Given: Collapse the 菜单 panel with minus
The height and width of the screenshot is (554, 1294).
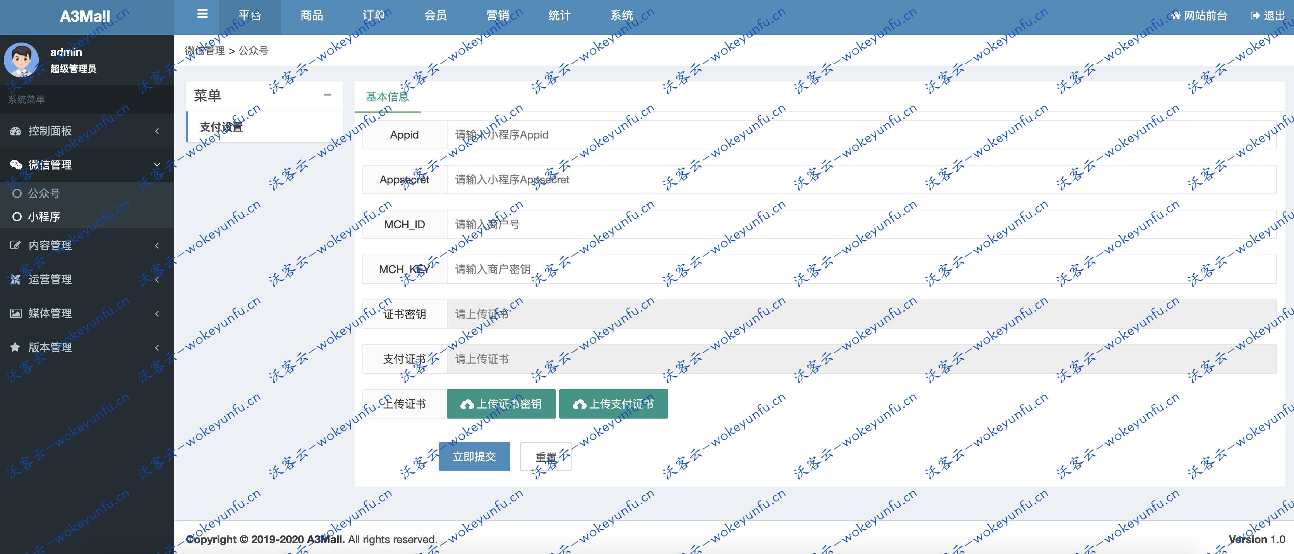Looking at the screenshot, I should [x=328, y=94].
